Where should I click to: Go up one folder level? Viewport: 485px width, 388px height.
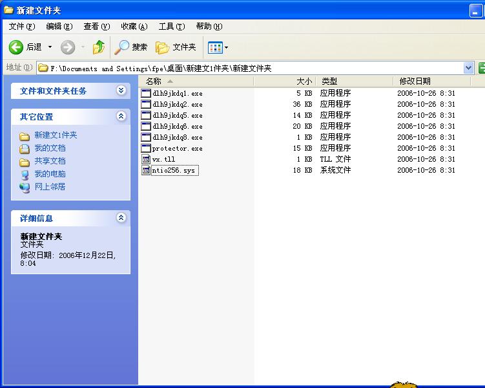[99, 47]
